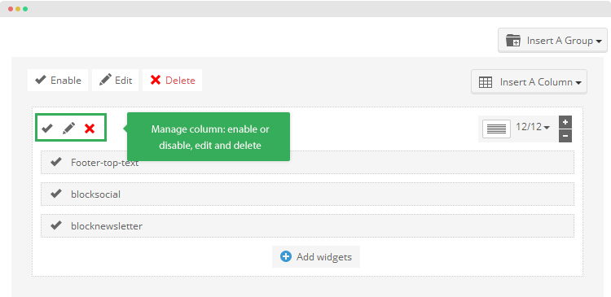Click the red X column delete icon
Image resolution: width=611 pixels, height=297 pixels.
point(90,129)
